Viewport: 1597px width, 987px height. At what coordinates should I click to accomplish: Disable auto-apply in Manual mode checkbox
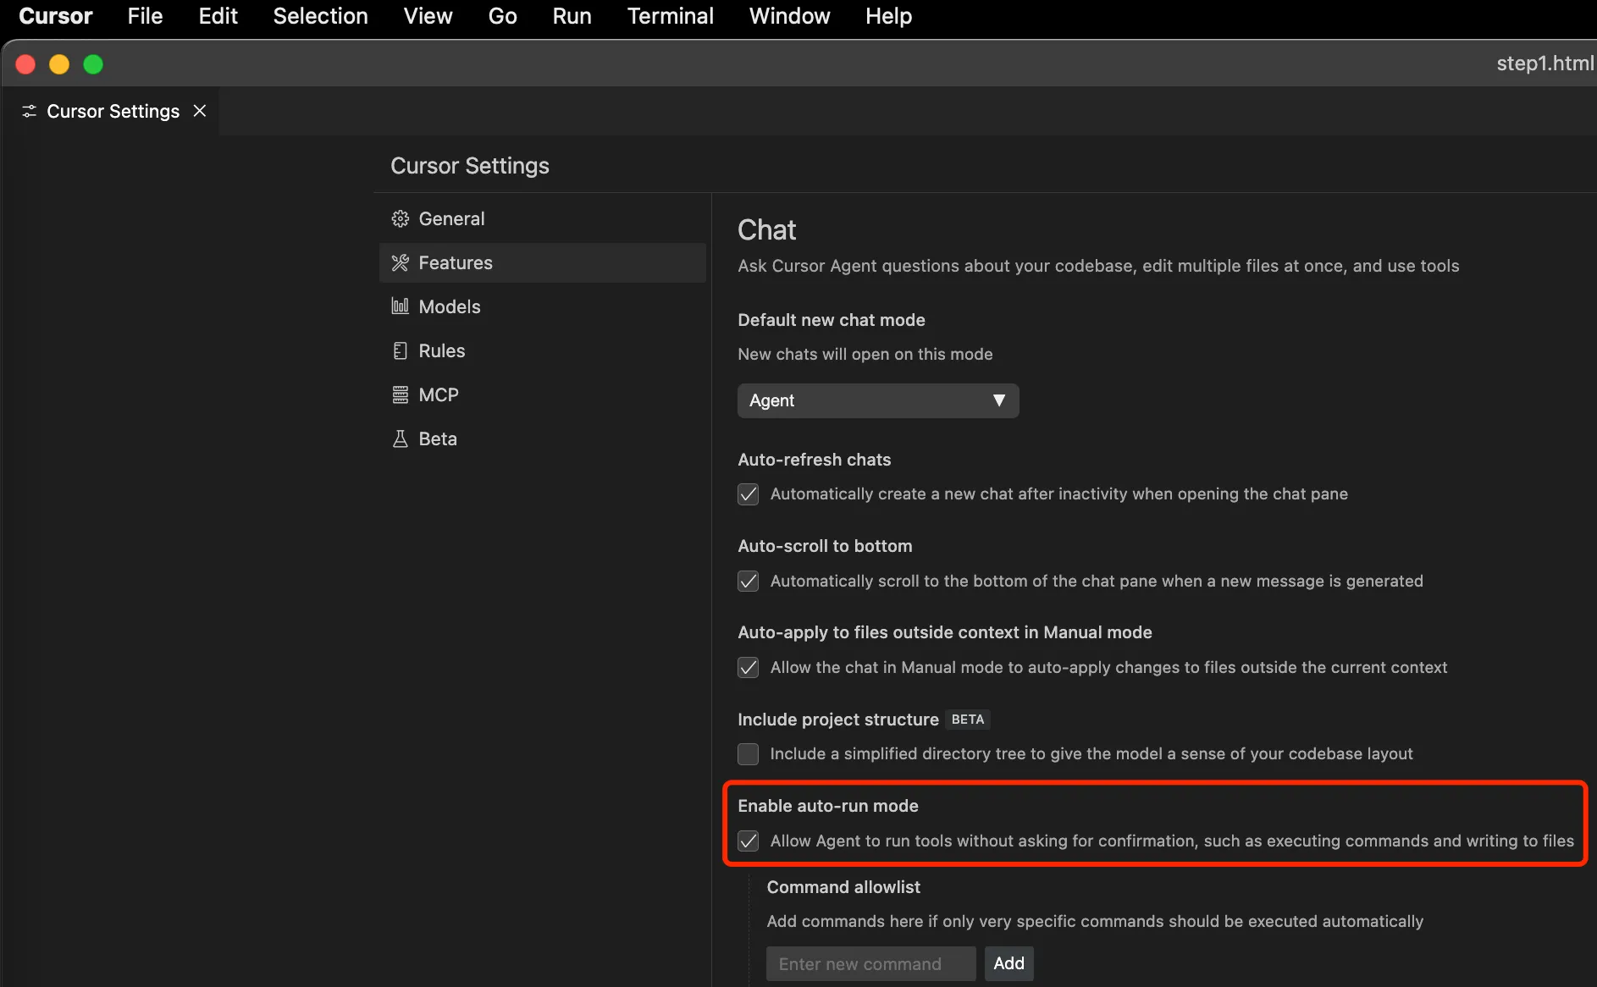tap(748, 668)
